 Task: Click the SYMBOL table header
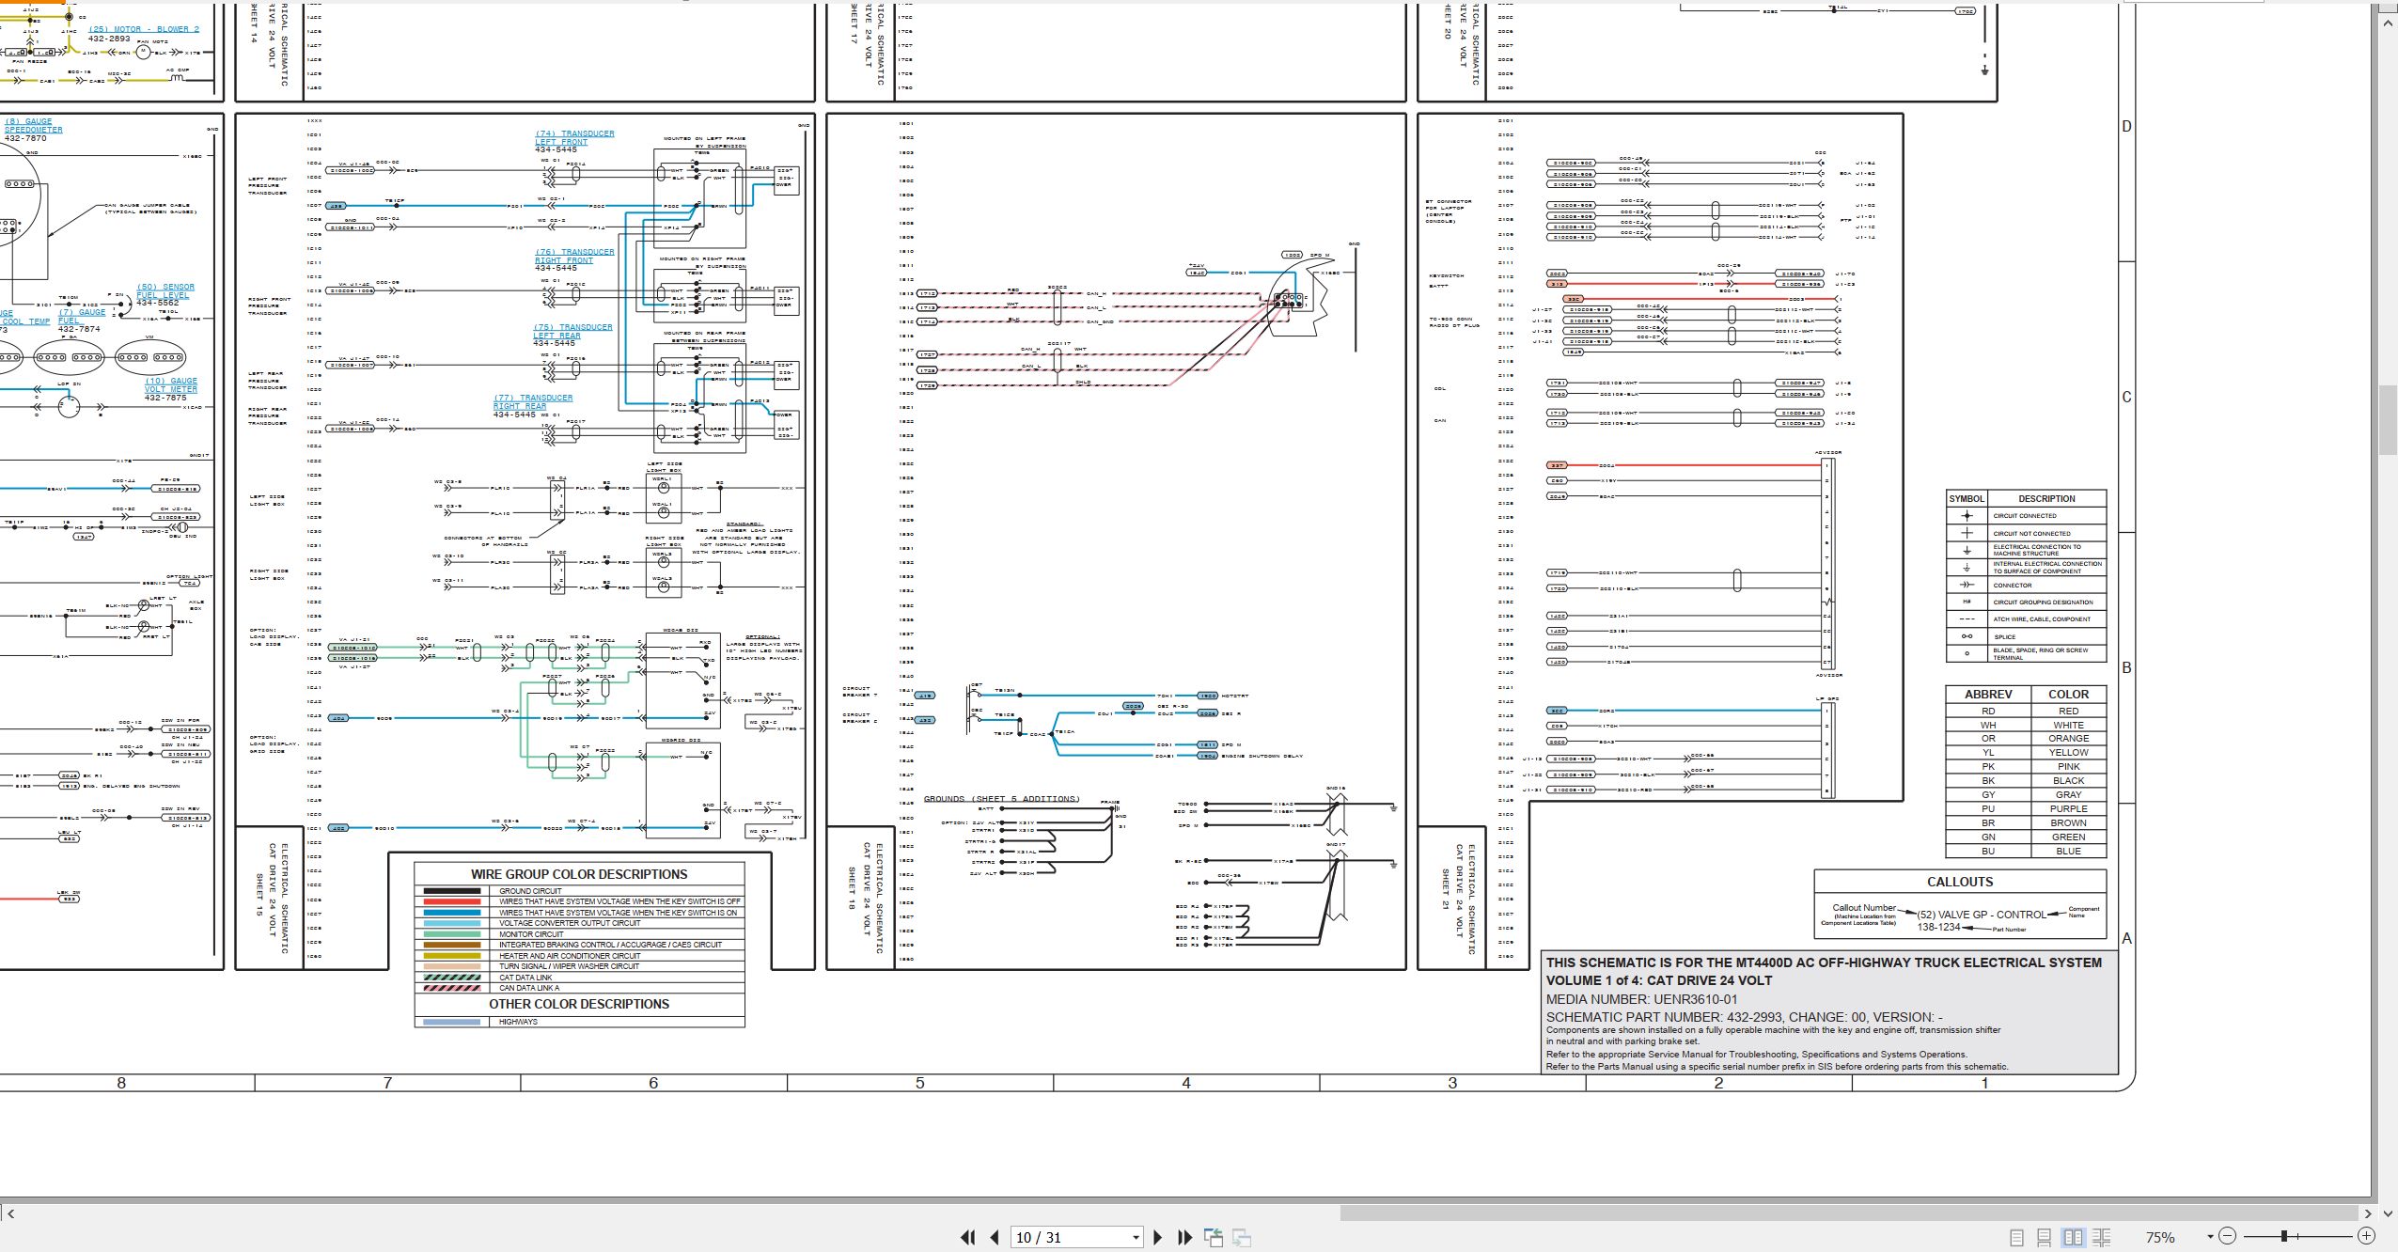[1967, 498]
